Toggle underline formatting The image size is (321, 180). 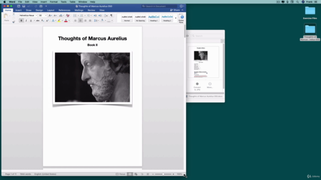(31, 20)
